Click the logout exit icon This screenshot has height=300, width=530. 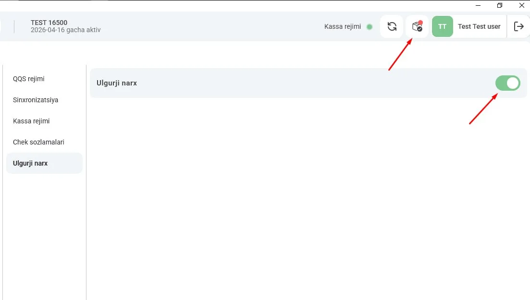[518, 26]
